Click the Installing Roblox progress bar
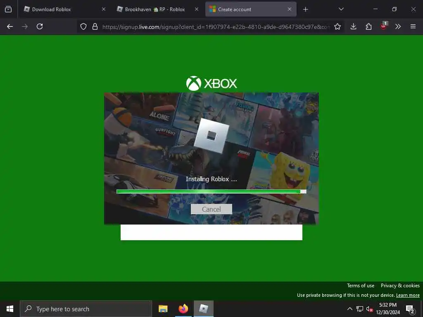This screenshot has height=317, width=423. coord(211,192)
